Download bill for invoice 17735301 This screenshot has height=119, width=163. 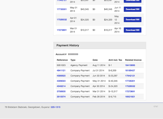pos(132,9)
